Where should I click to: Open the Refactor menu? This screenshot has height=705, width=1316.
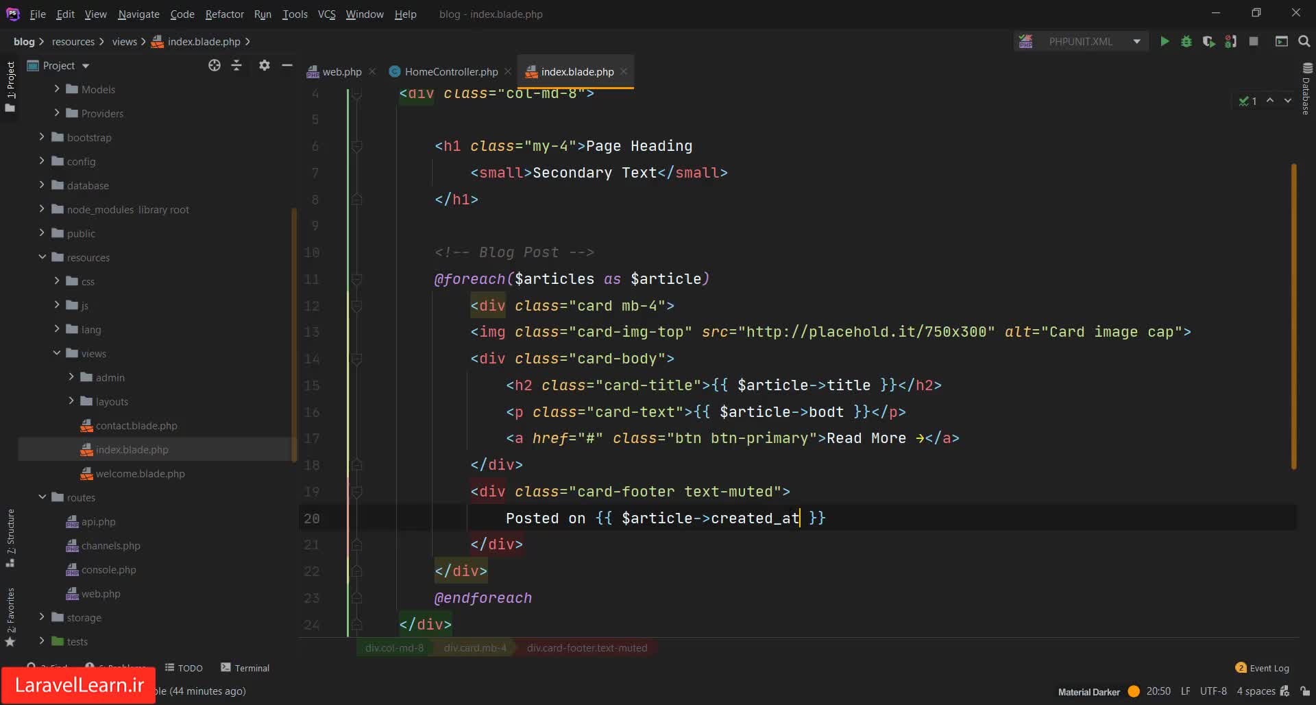coord(224,14)
